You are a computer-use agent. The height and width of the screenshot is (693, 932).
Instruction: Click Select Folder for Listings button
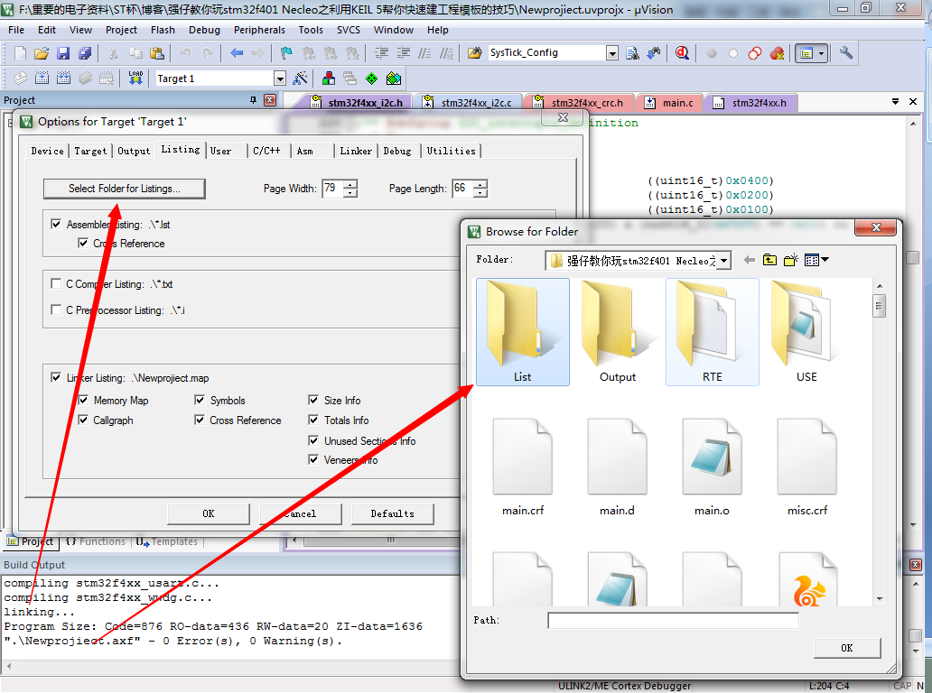tap(125, 189)
